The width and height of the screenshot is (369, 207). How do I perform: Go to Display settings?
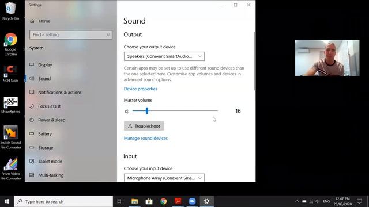(x=70, y=65)
